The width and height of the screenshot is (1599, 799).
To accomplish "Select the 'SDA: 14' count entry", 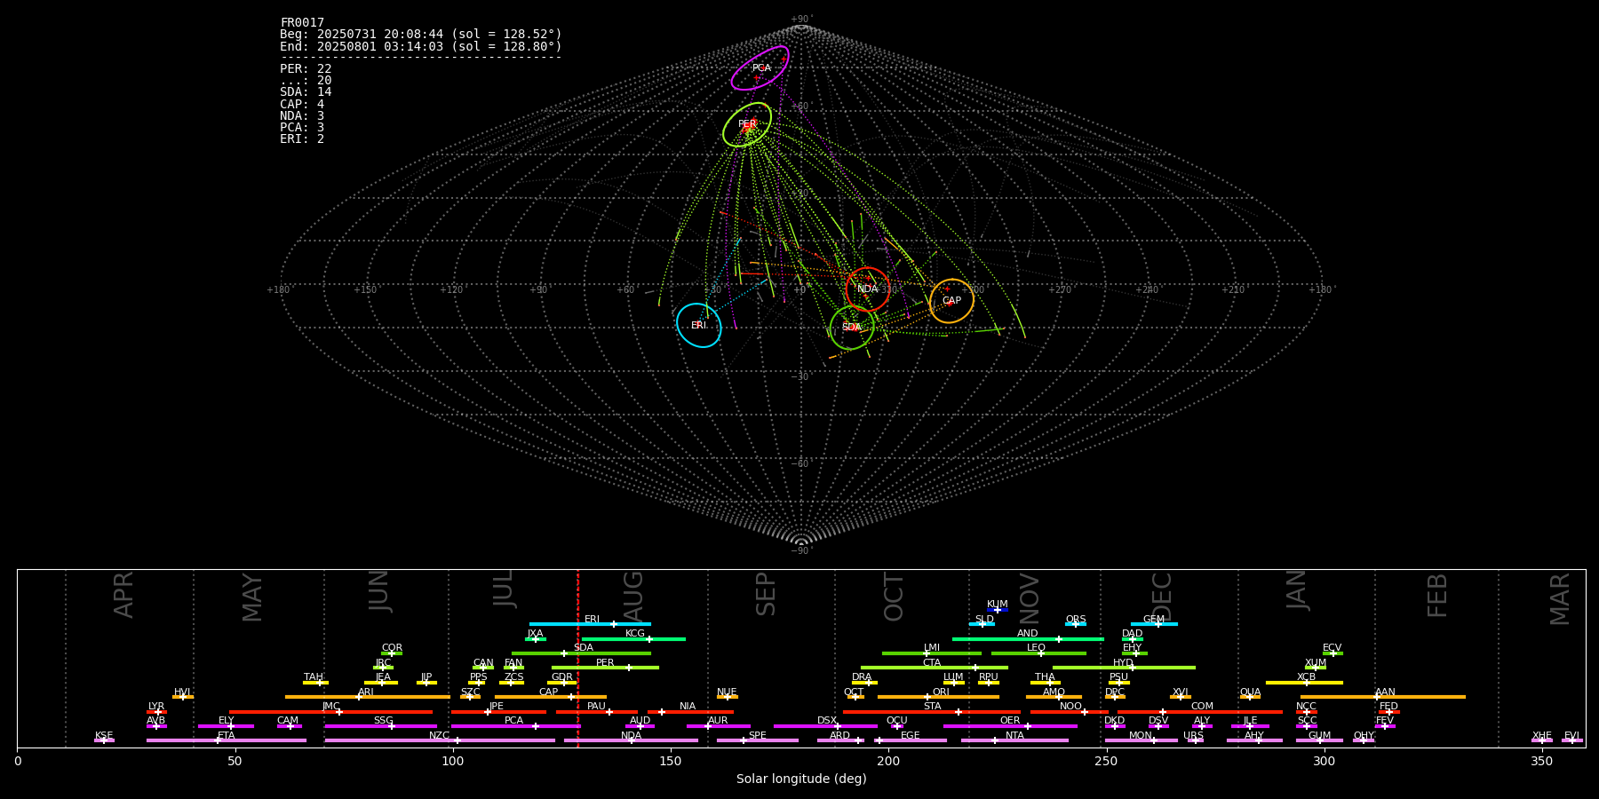I will click(x=306, y=92).
